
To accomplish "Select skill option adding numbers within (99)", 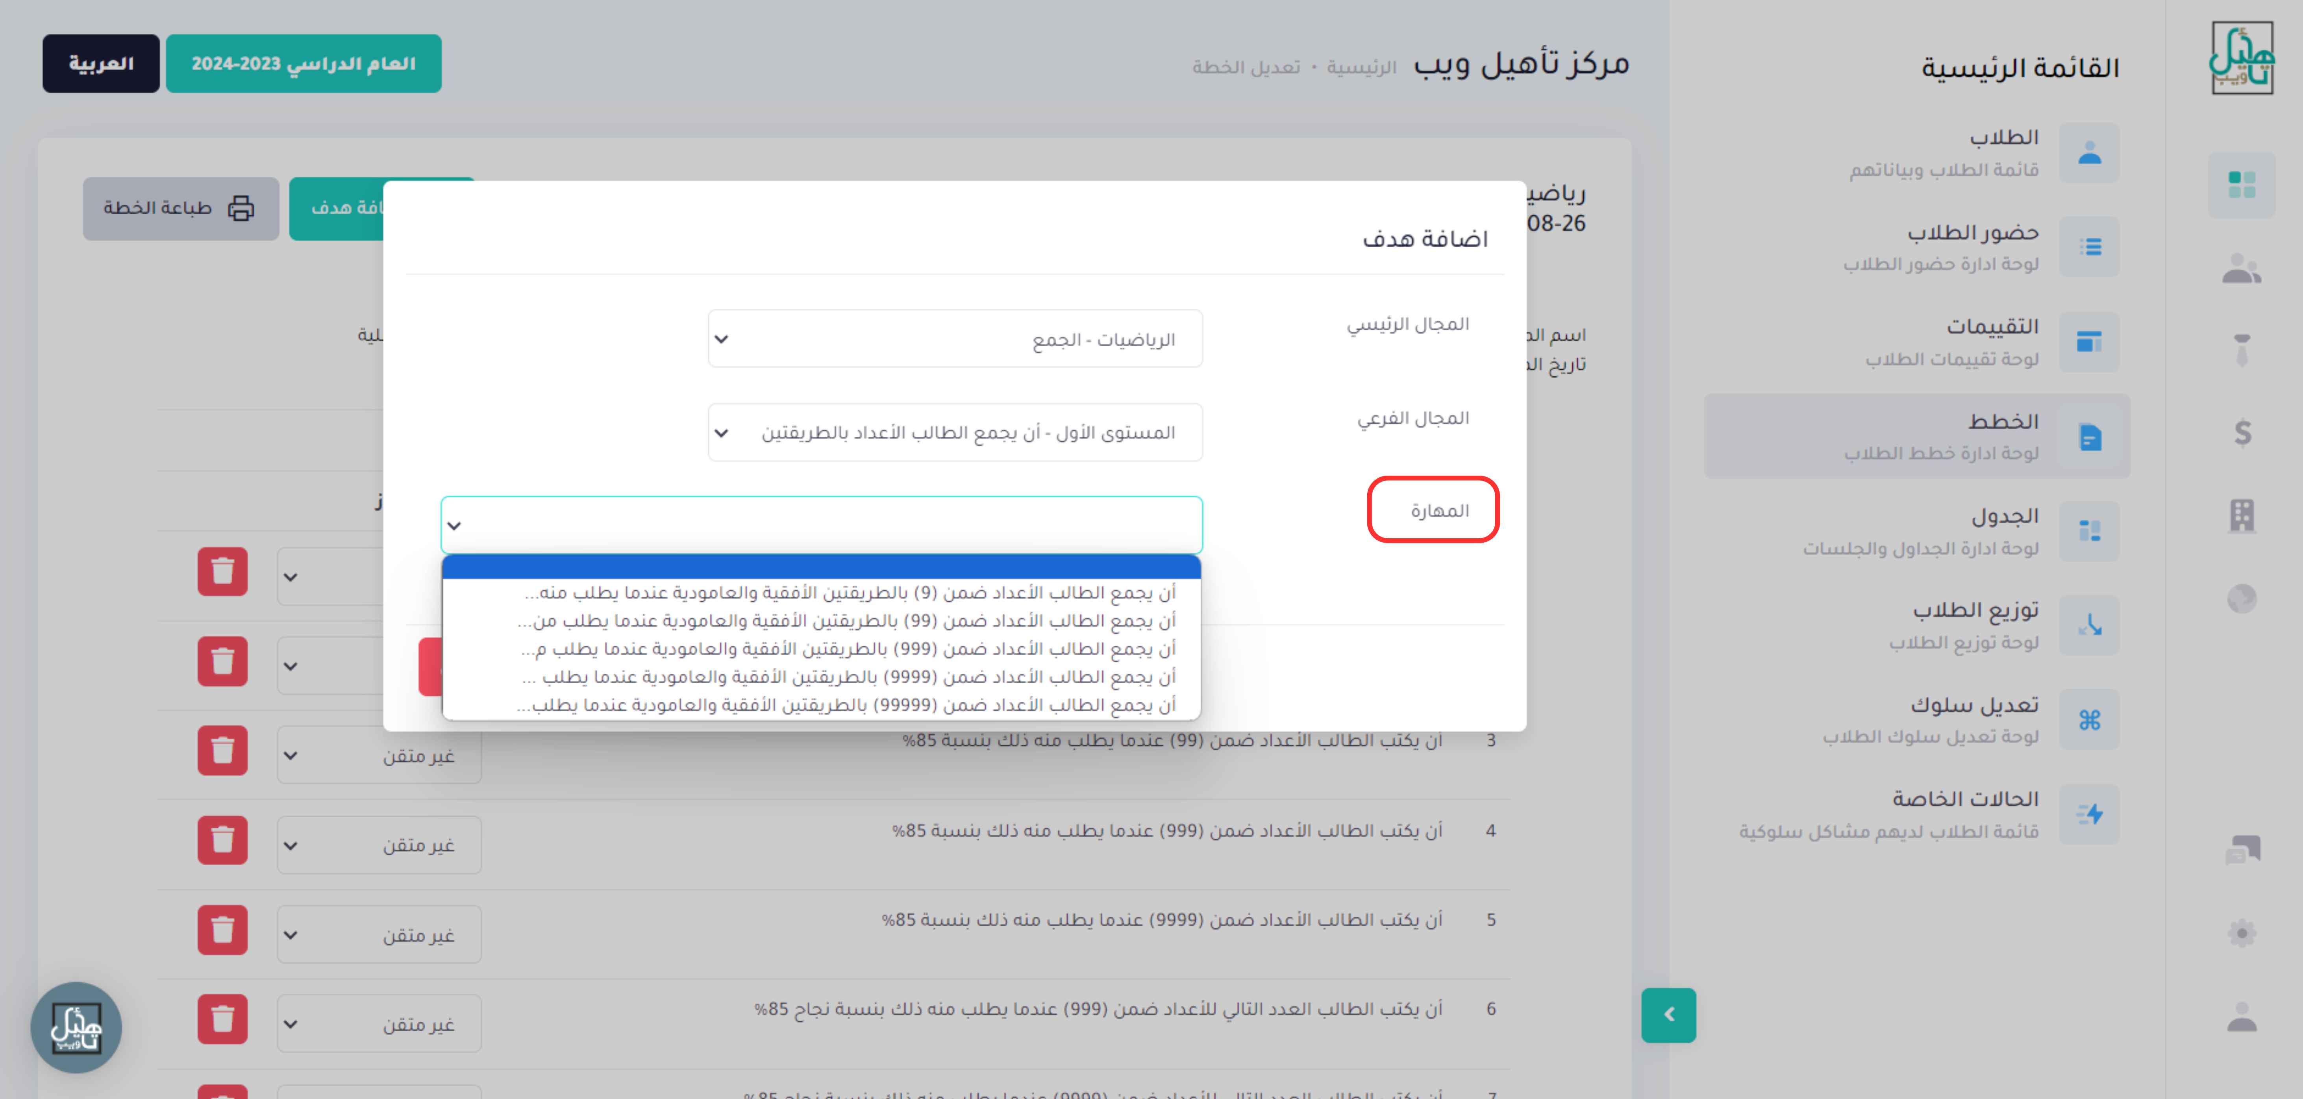I will point(822,621).
